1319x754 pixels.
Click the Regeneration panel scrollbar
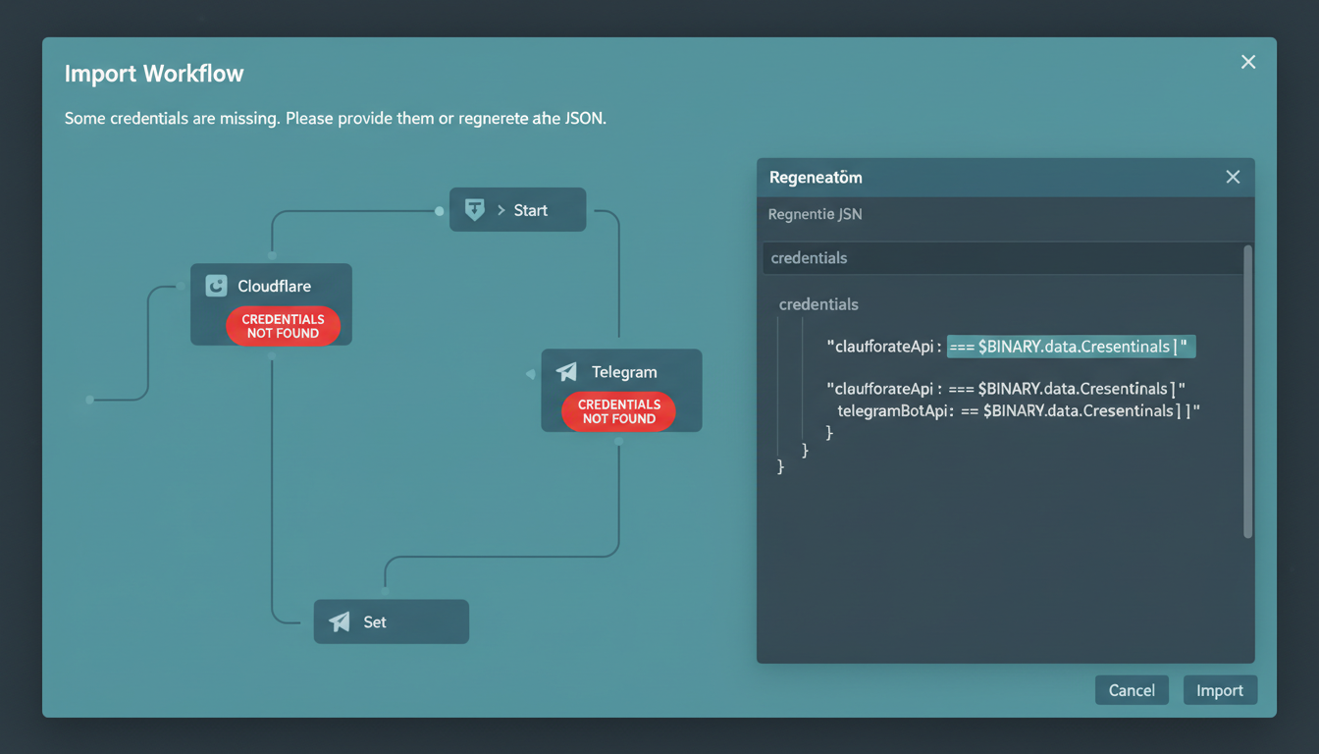point(1248,391)
